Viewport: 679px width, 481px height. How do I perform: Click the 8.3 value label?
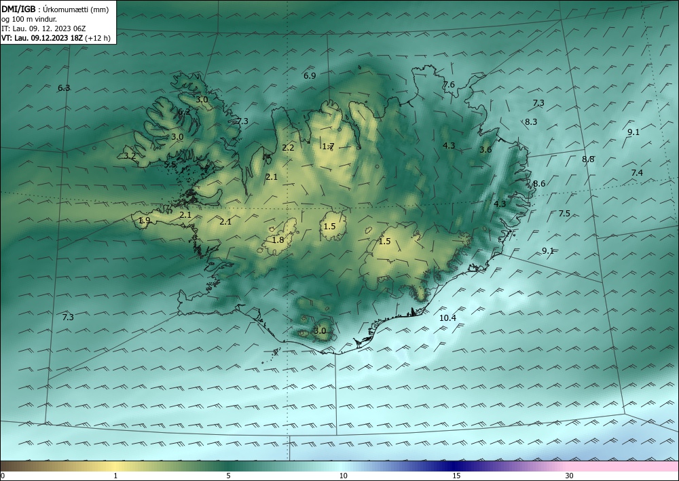point(531,122)
